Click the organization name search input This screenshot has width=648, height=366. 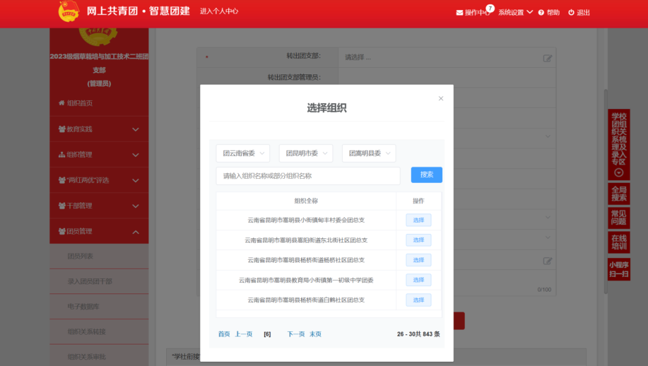(308, 176)
